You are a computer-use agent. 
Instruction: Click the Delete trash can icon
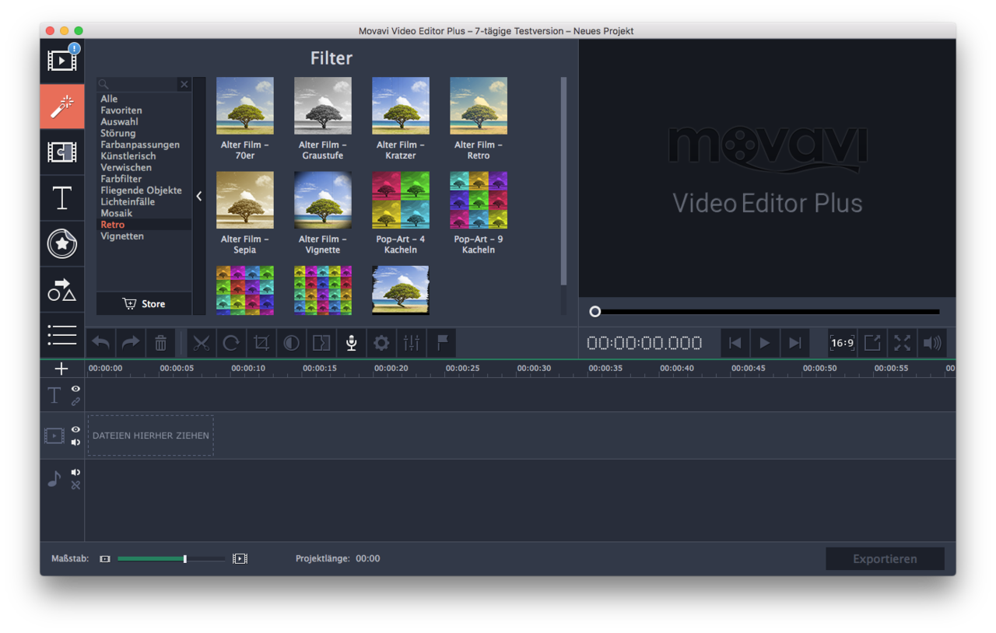click(160, 343)
